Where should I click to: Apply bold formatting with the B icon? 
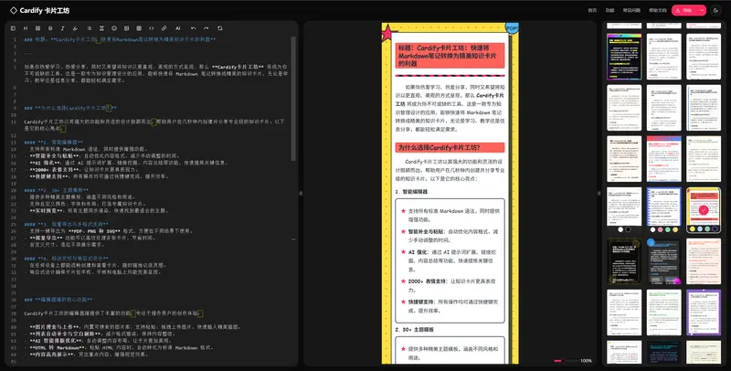(x=50, y=28)
